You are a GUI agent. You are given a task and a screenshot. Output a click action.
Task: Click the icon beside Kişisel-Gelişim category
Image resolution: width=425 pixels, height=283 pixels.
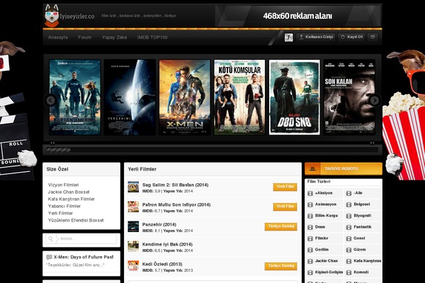pyautogui.click(x=310, y=272)
